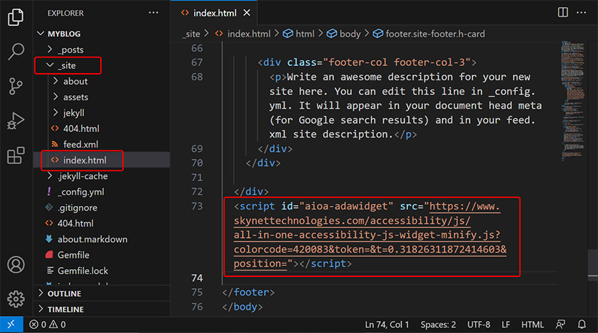Place cursor on closing footer tag
Viewport: 598px width, 333px height.
248,293
